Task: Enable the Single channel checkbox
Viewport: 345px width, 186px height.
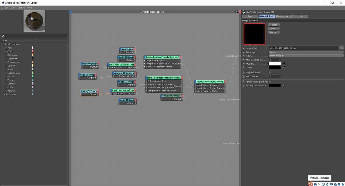Action: pos(270,73)
